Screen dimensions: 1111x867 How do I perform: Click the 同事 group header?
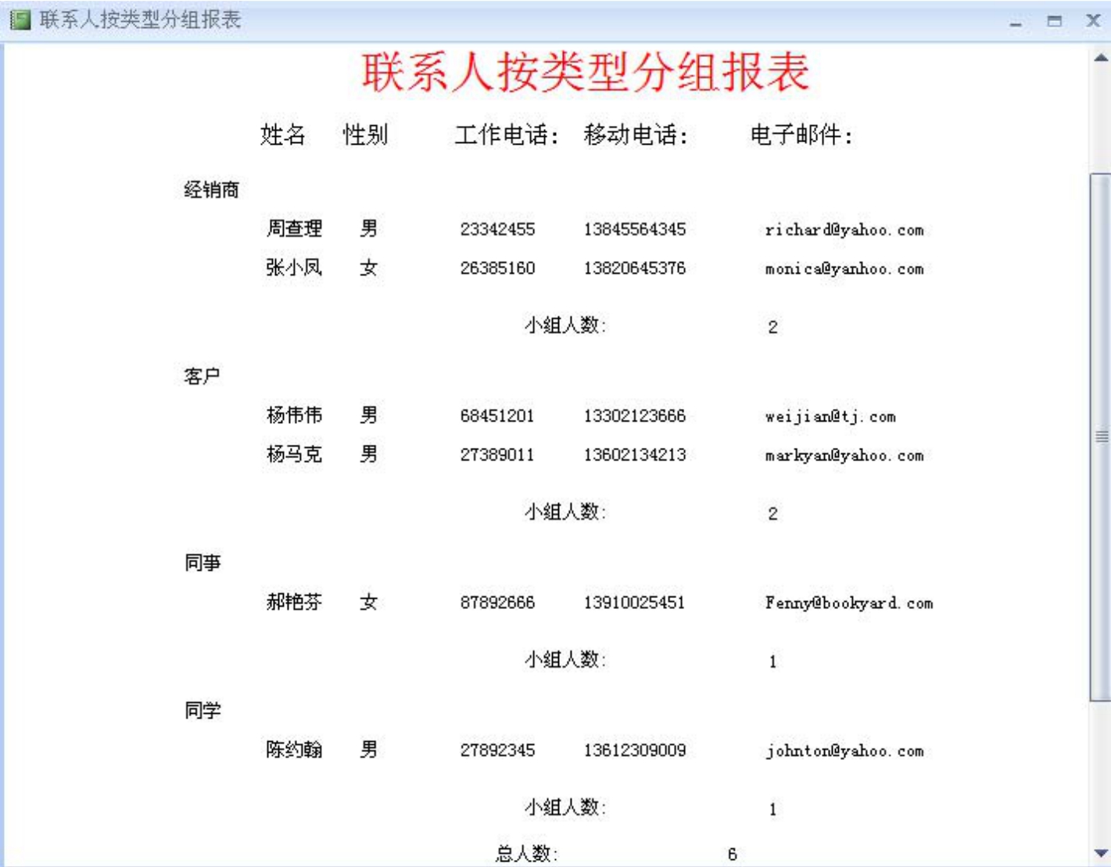tap(202, 562)
